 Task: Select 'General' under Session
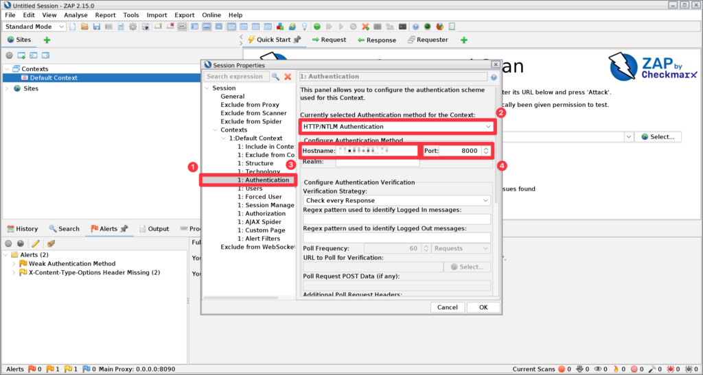click(232, 96)
